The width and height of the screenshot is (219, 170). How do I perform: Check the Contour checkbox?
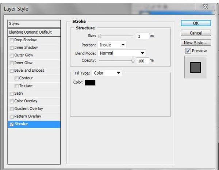click(16, 79)
